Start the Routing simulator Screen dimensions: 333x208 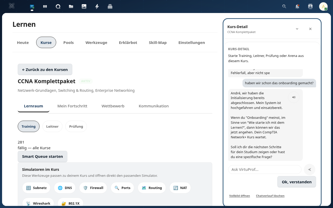click(152, 188)
